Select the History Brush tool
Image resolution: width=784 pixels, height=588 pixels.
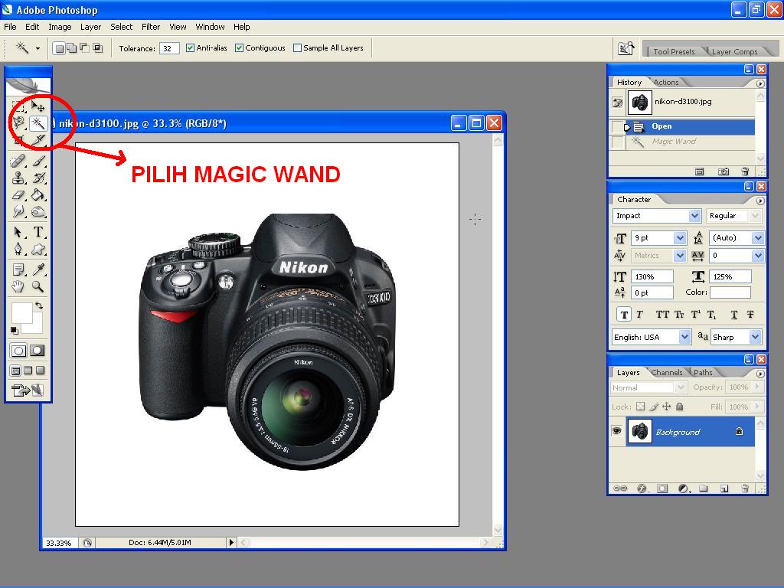tap(38, 178)
